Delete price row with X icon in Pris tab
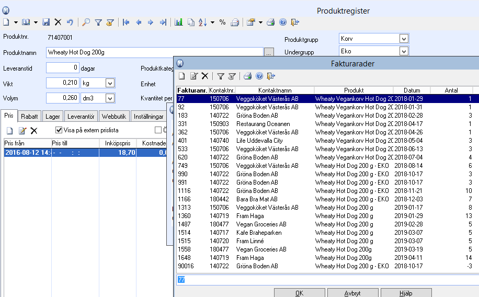 coord(34,130)
